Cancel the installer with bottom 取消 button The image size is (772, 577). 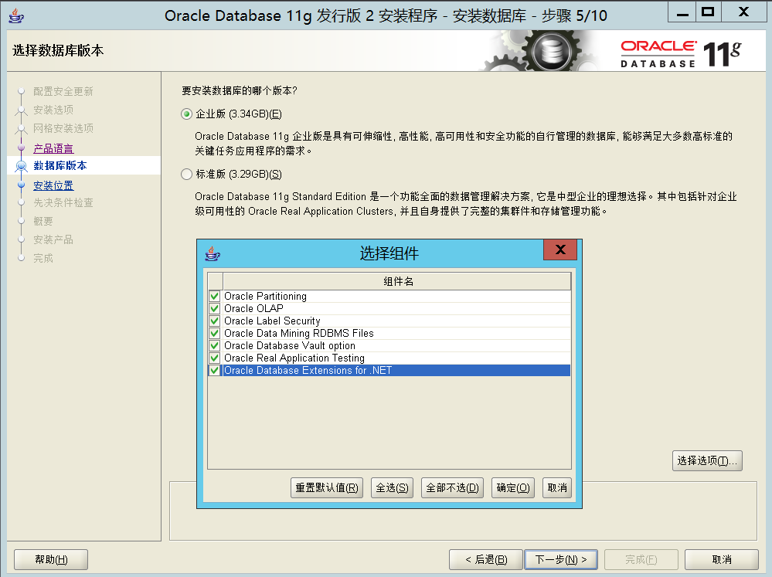coord(722,560)
